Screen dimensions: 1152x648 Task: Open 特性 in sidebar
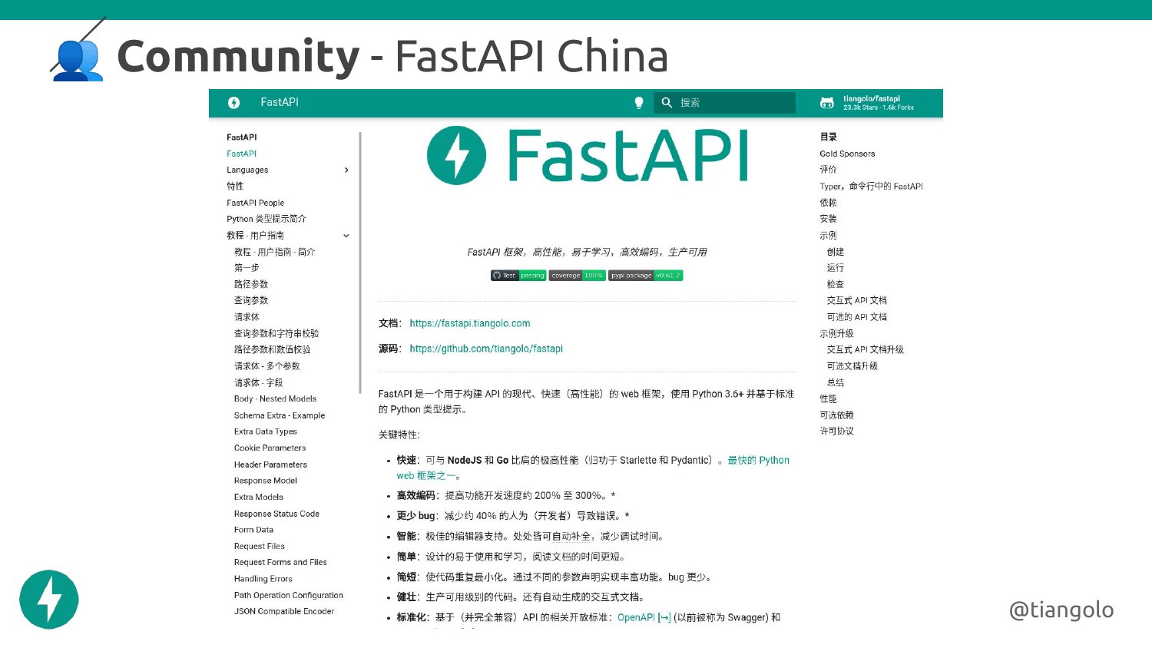tap(235, 187)
